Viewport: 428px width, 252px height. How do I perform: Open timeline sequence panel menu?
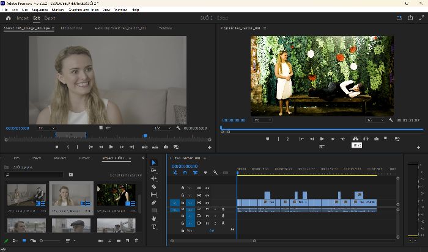point(204,158)
